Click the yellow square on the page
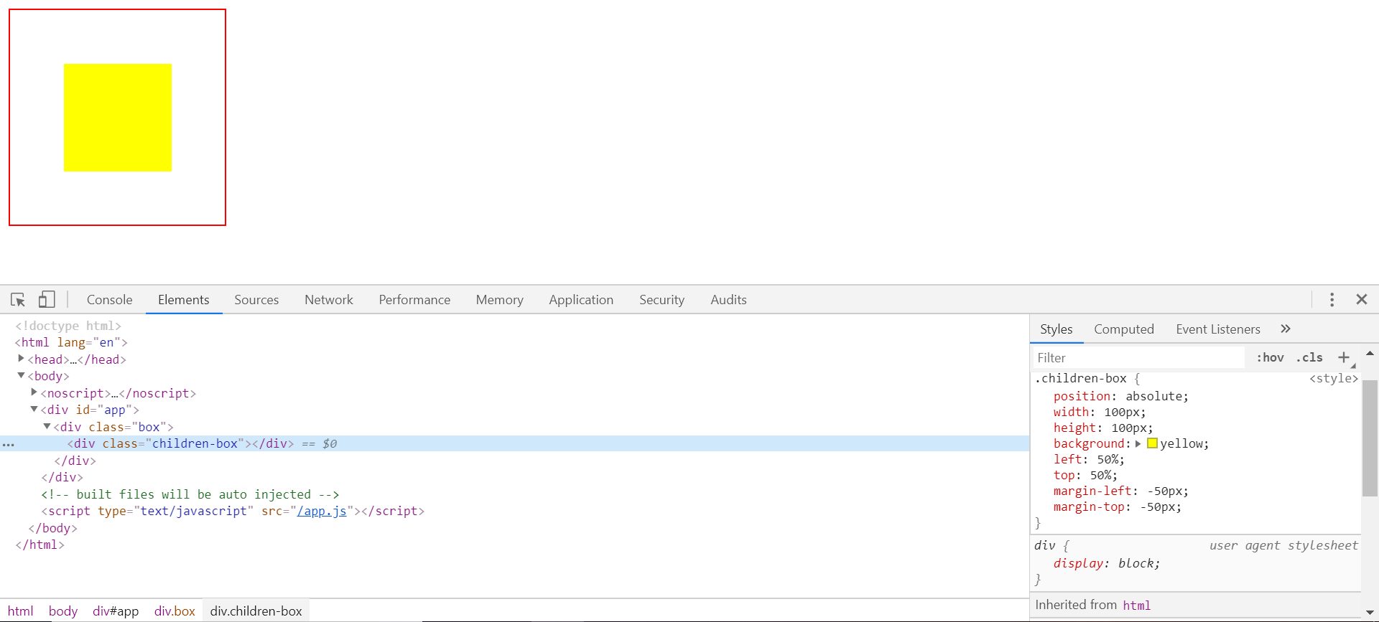This screenshot has height=622, width=1379. pos(118,118)
